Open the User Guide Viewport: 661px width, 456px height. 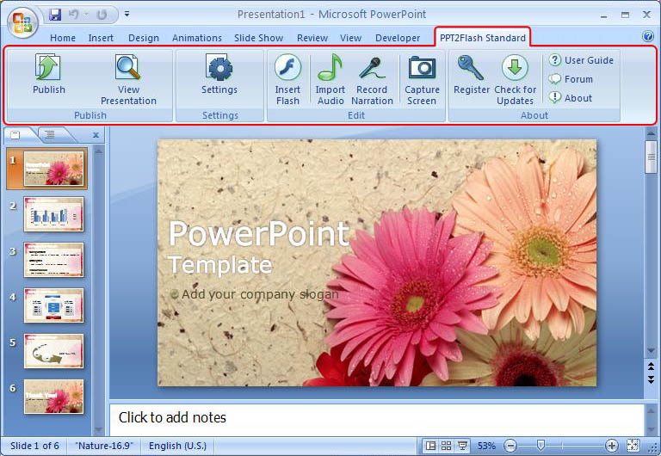(x=581, y=60)
